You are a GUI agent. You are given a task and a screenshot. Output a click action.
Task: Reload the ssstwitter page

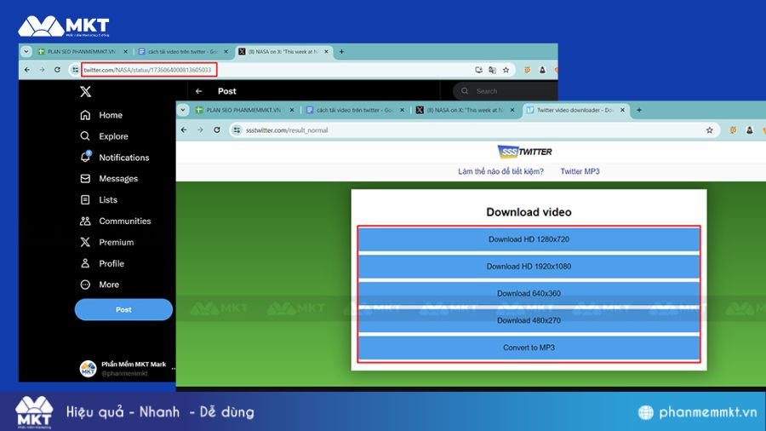217,130
